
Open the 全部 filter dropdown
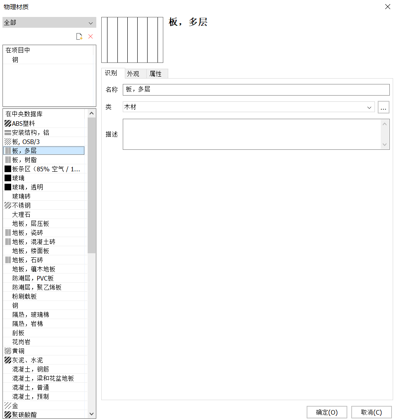[49, 23]
